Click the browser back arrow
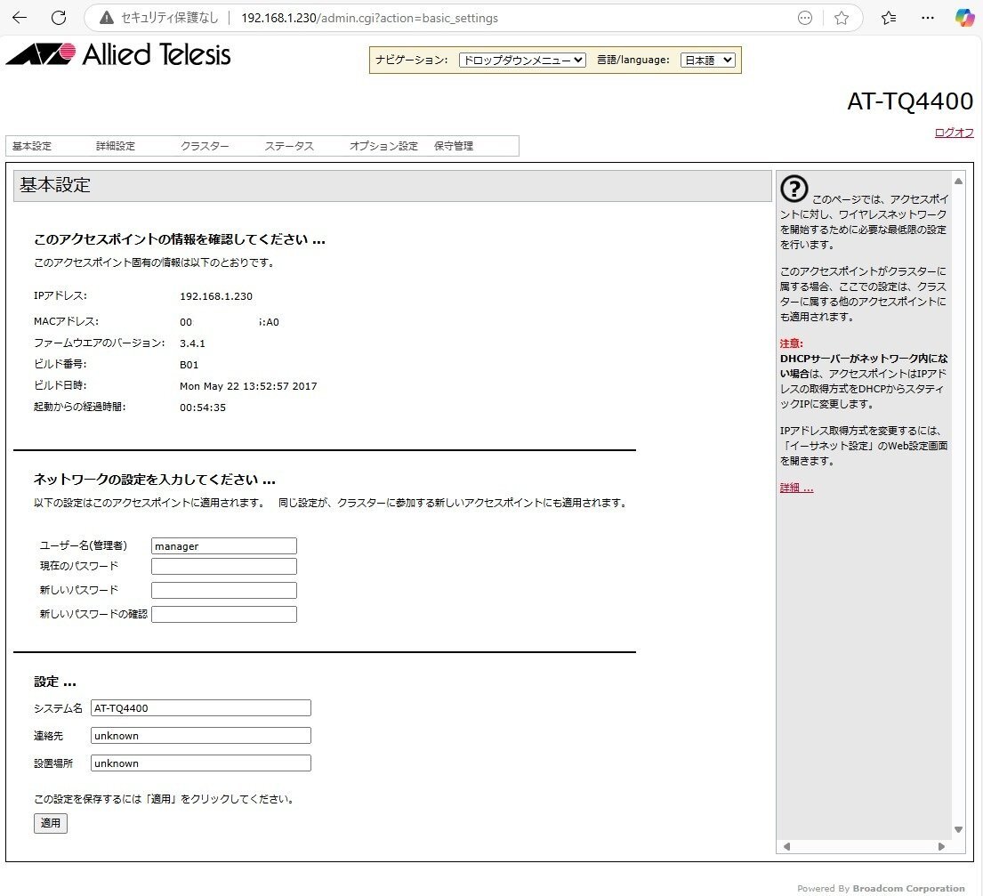The image size is (983, 896). coord(20,18)
